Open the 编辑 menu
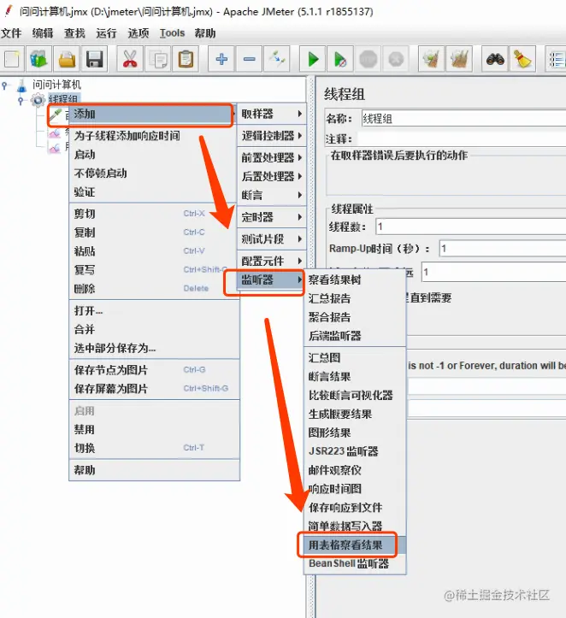Image resolution: width=566 pixels, height=618 pixels. (43, 33)
